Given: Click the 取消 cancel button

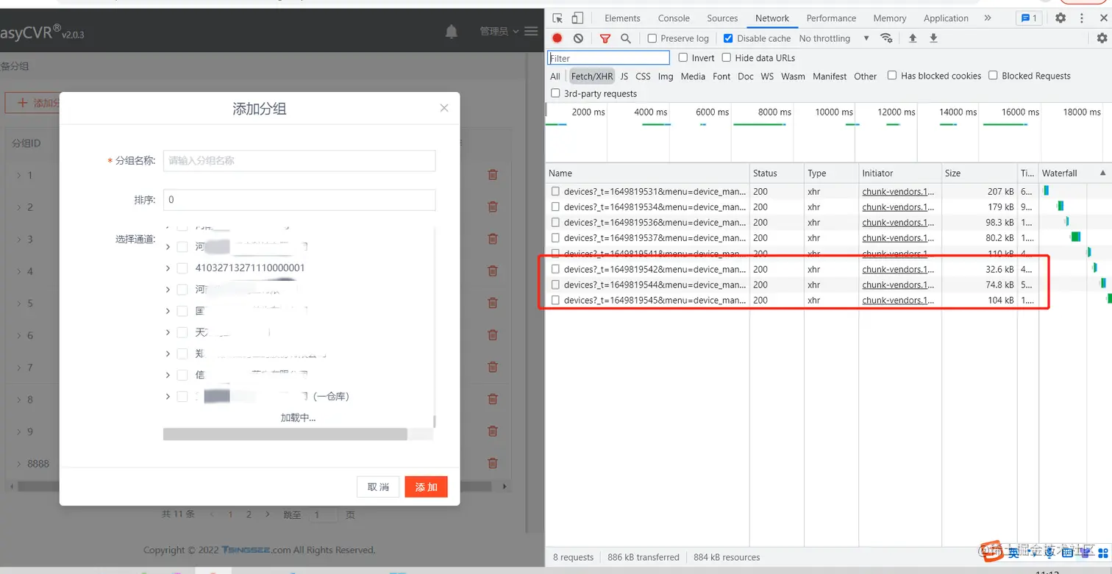Looking at the screenshot, I should point(378,487).
